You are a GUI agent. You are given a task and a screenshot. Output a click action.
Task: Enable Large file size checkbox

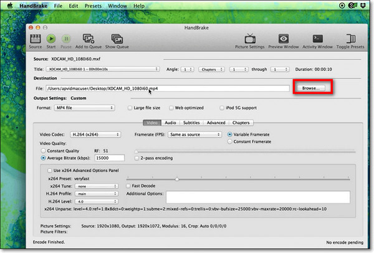130,108
